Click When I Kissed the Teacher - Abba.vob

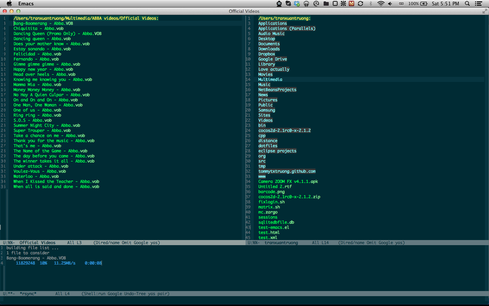(x=56, y=182)
